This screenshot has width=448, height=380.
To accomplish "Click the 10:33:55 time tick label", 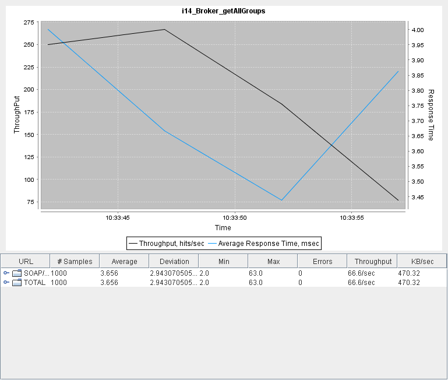I will click(352, 217).
